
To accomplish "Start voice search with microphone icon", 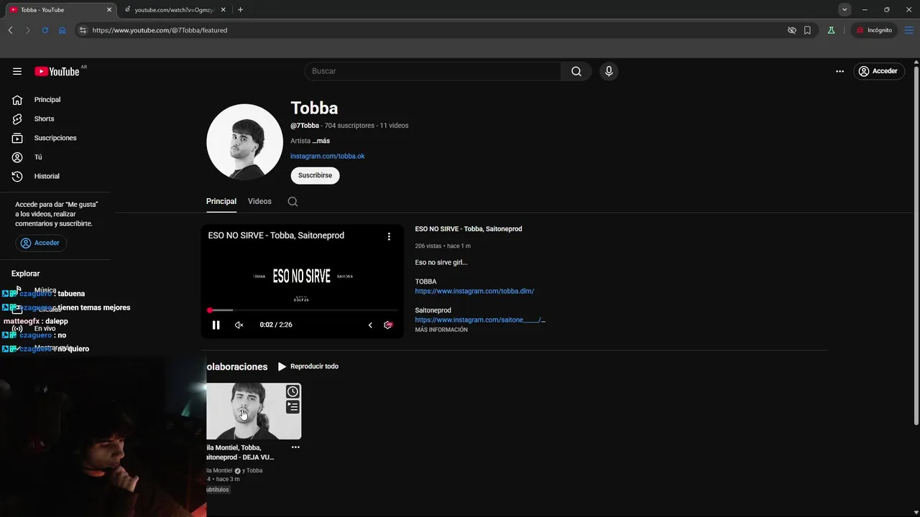I will (x=609, y=71).
